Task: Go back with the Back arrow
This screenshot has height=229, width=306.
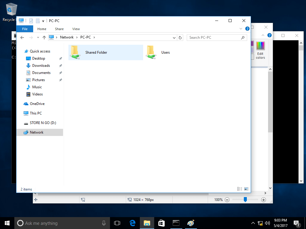Action: (x=22, y=38)
